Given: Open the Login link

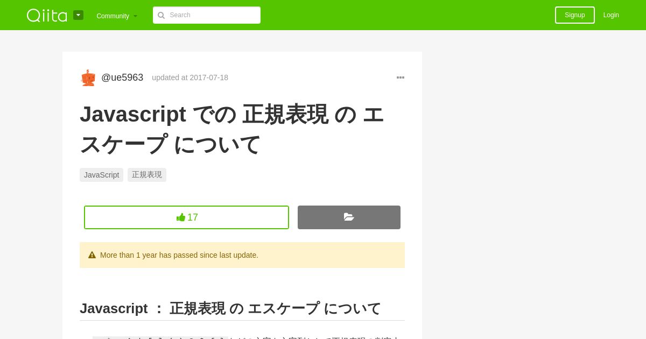Looking at the screenshot, I should pyautogui.click(x=611, y=15).
